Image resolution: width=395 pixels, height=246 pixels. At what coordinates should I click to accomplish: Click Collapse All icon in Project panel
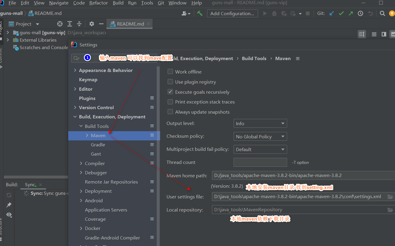click(x=79, y=24)
